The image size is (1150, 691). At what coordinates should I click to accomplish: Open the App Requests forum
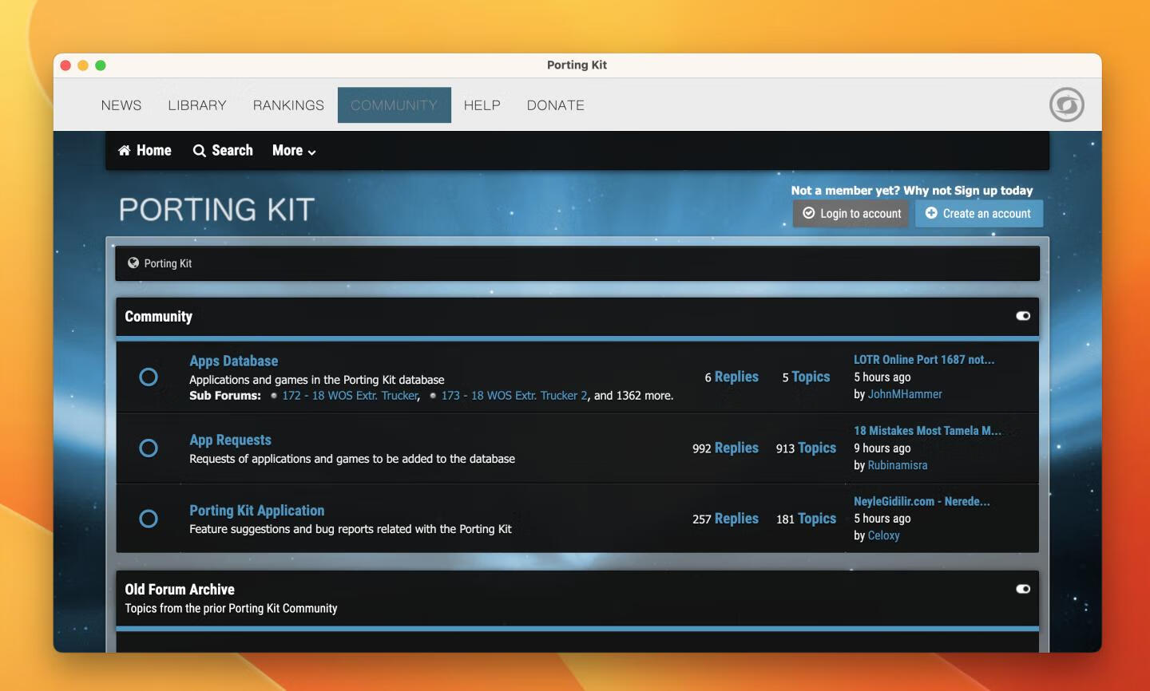click(230, 440)
